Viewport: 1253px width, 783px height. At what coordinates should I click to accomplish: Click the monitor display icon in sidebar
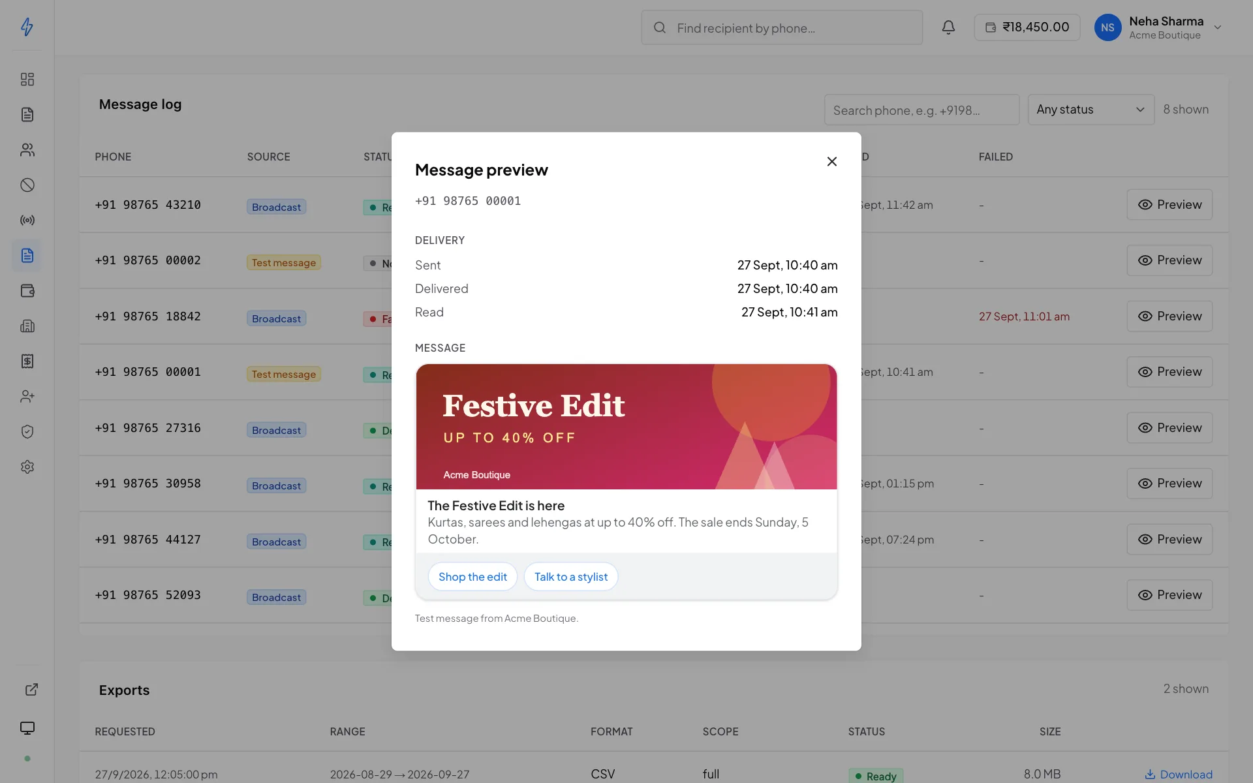point(27,728)
